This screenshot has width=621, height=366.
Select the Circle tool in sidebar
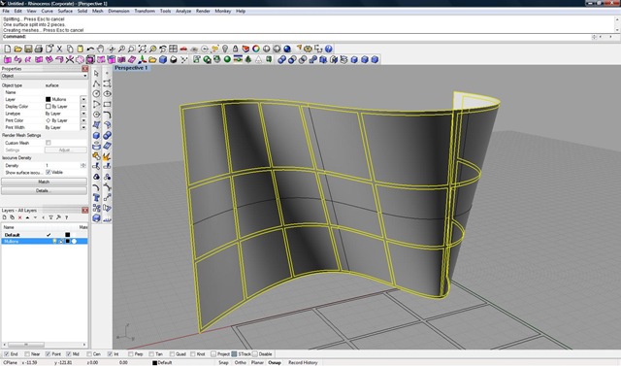[96, 94]
